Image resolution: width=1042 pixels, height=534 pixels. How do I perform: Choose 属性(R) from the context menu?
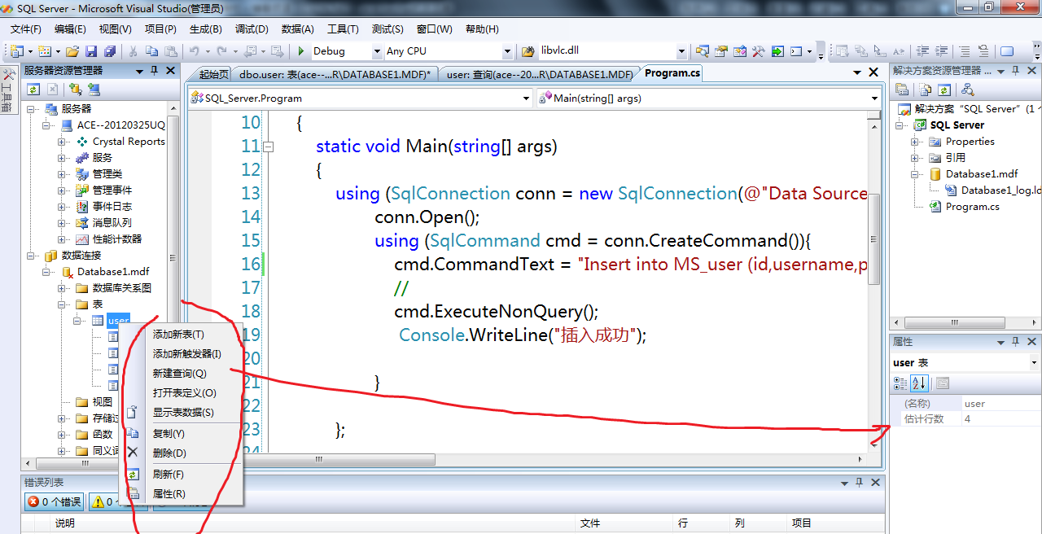tap(181, 494)
